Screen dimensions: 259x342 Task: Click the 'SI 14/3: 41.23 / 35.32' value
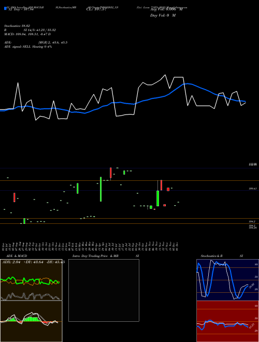(39, 30)
